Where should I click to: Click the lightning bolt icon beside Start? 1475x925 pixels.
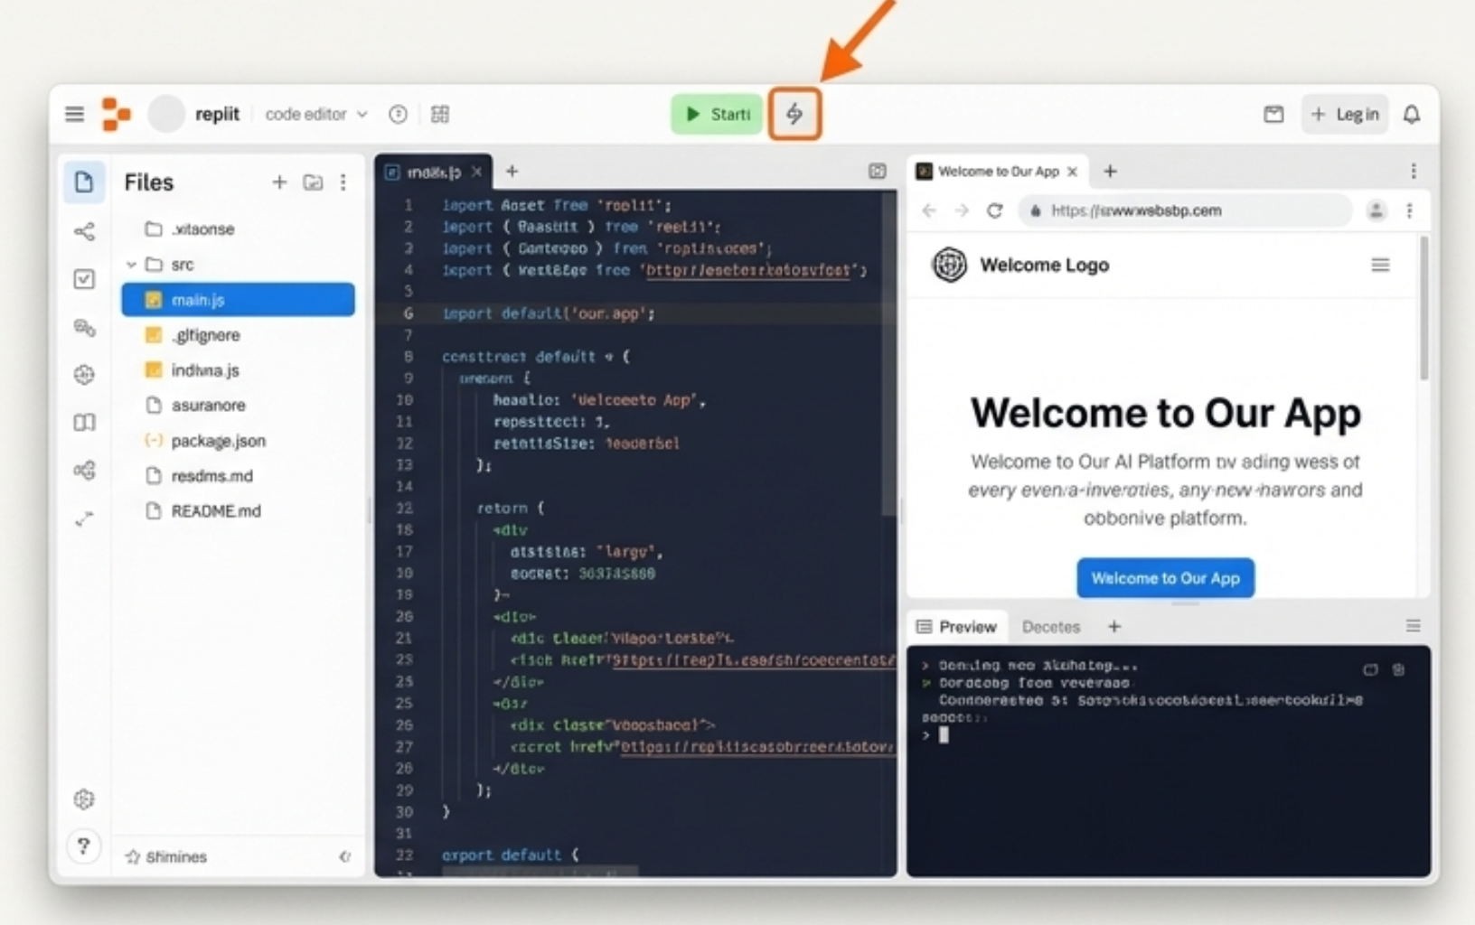tap(794, 114)
